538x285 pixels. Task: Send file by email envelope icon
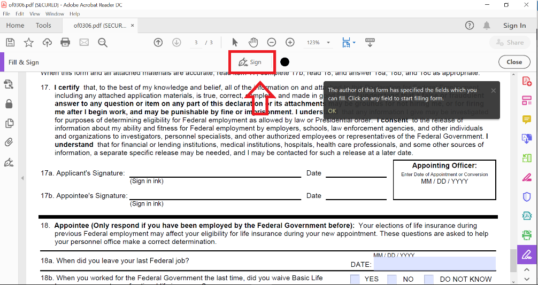(84, 43)
